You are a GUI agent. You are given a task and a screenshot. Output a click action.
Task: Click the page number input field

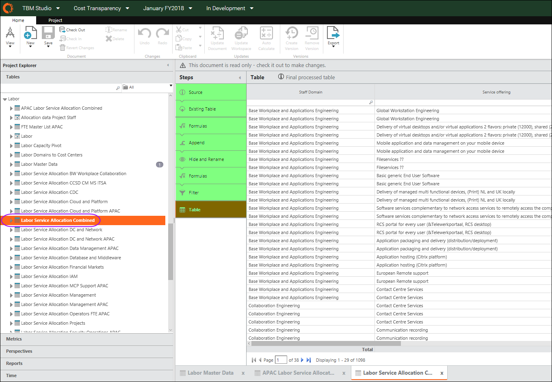281,360
